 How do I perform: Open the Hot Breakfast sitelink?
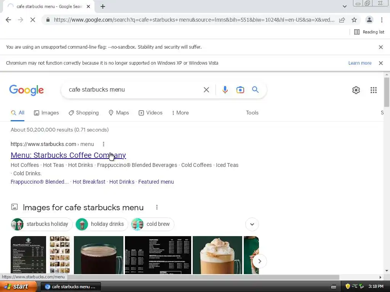pyautogui.click(x=89, y=182)
